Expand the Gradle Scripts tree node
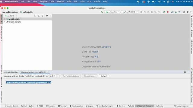The width and height of the screenshot is (193, 108). [x=5, y=22]
